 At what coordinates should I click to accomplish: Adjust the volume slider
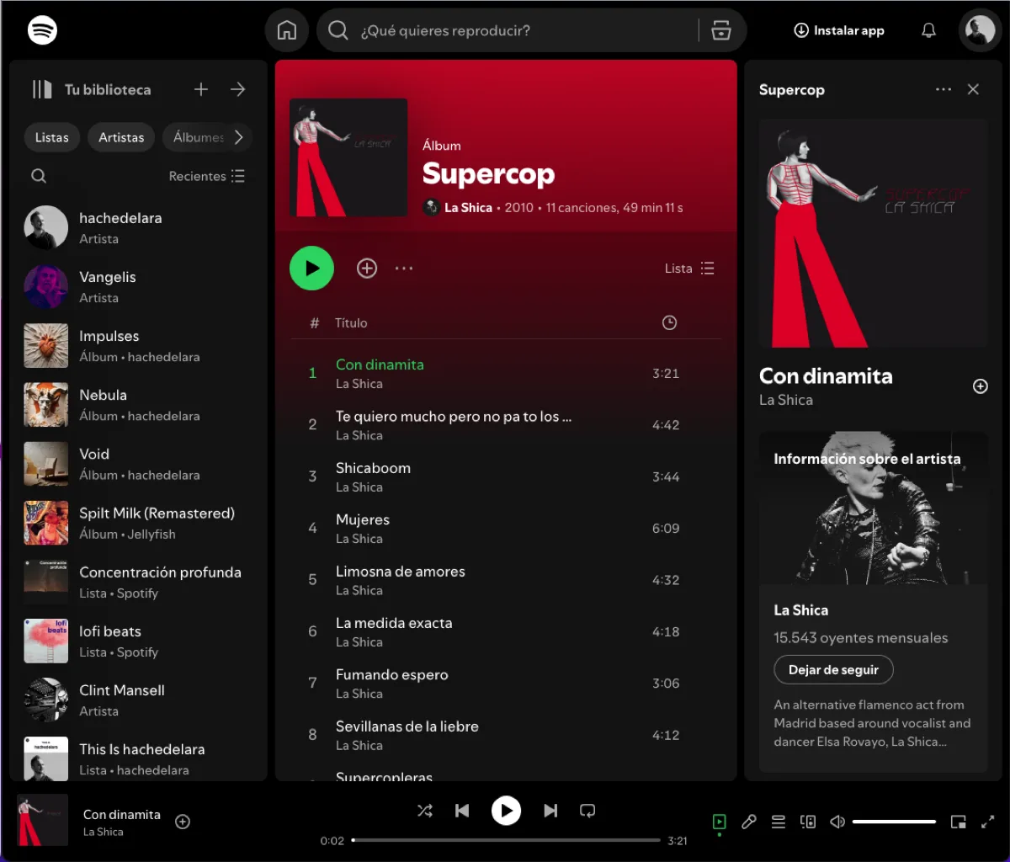[x=894, y=822]
